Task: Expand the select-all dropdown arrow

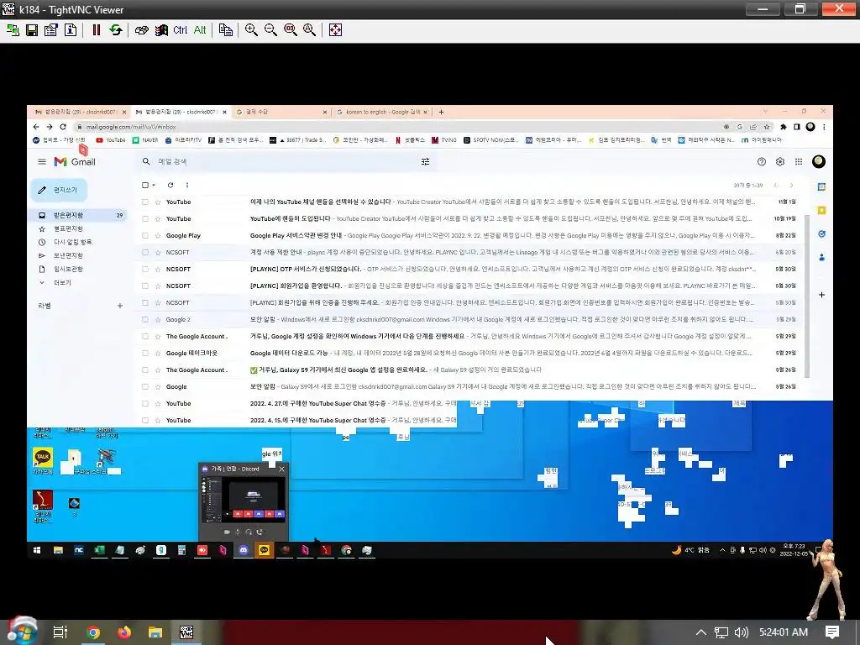Action: click(x=154, y=186)
